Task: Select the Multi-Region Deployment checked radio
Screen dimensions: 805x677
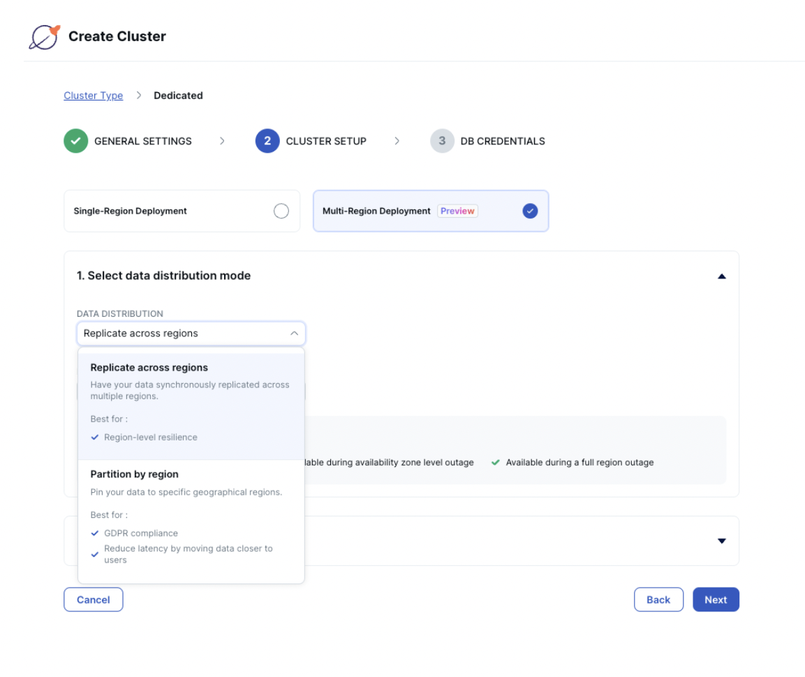Action: (530, 211)
